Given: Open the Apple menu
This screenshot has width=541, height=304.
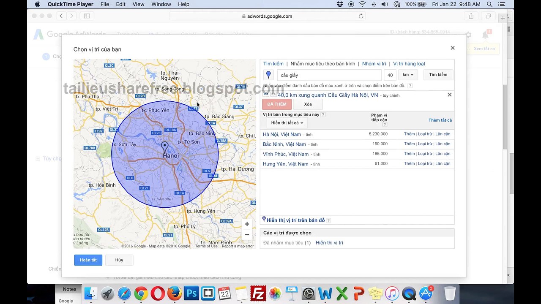Looking at the screenshot, I should pyautogui.click(x=37, y=4).
